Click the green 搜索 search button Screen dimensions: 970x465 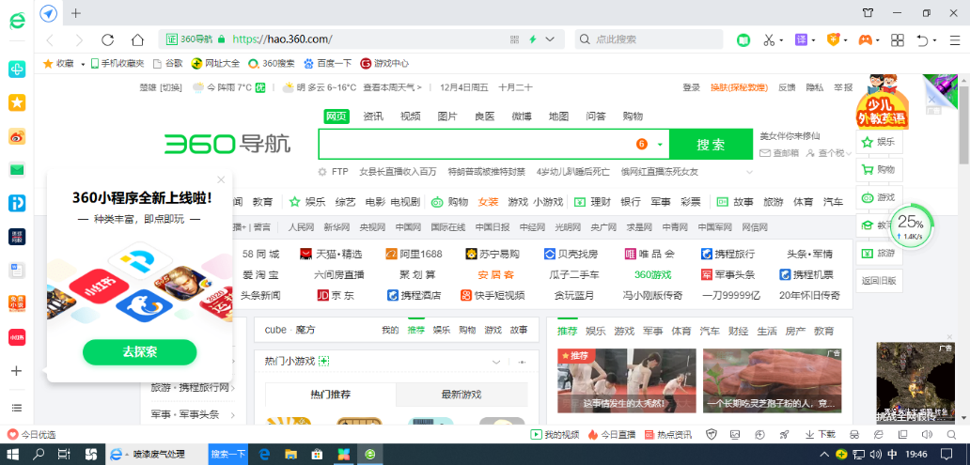click(711, 145)
